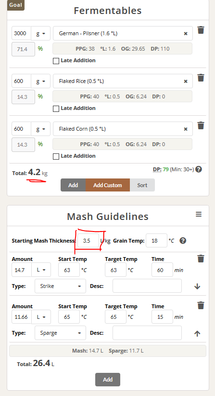Viewport: 215px width, 396px height.
Task: Enable Late Addition for German Pilsner
Action: coord(56,61)
